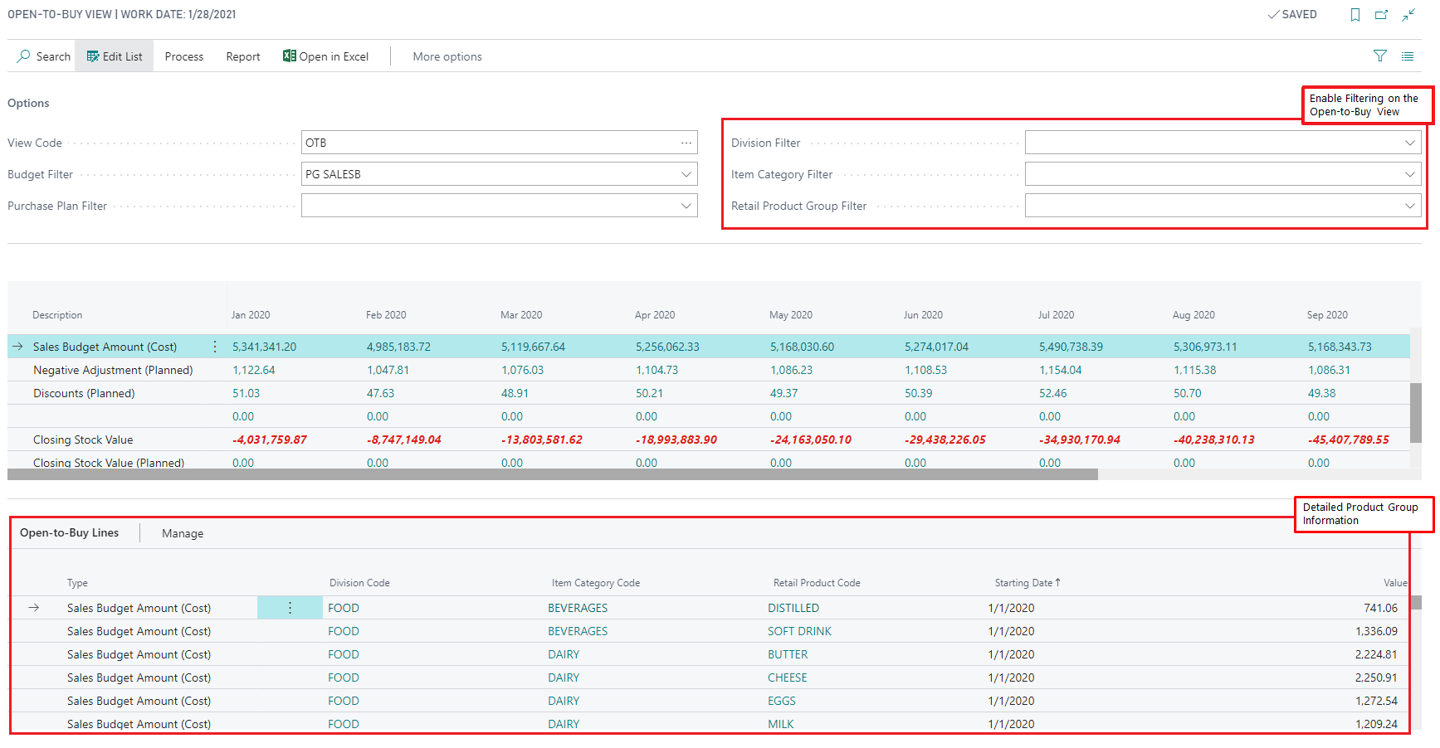Open the Process menu

(x=183, y=56)
